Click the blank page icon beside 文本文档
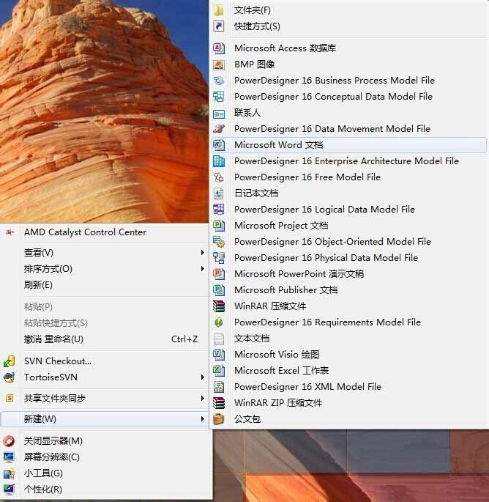 coord(219,339)
